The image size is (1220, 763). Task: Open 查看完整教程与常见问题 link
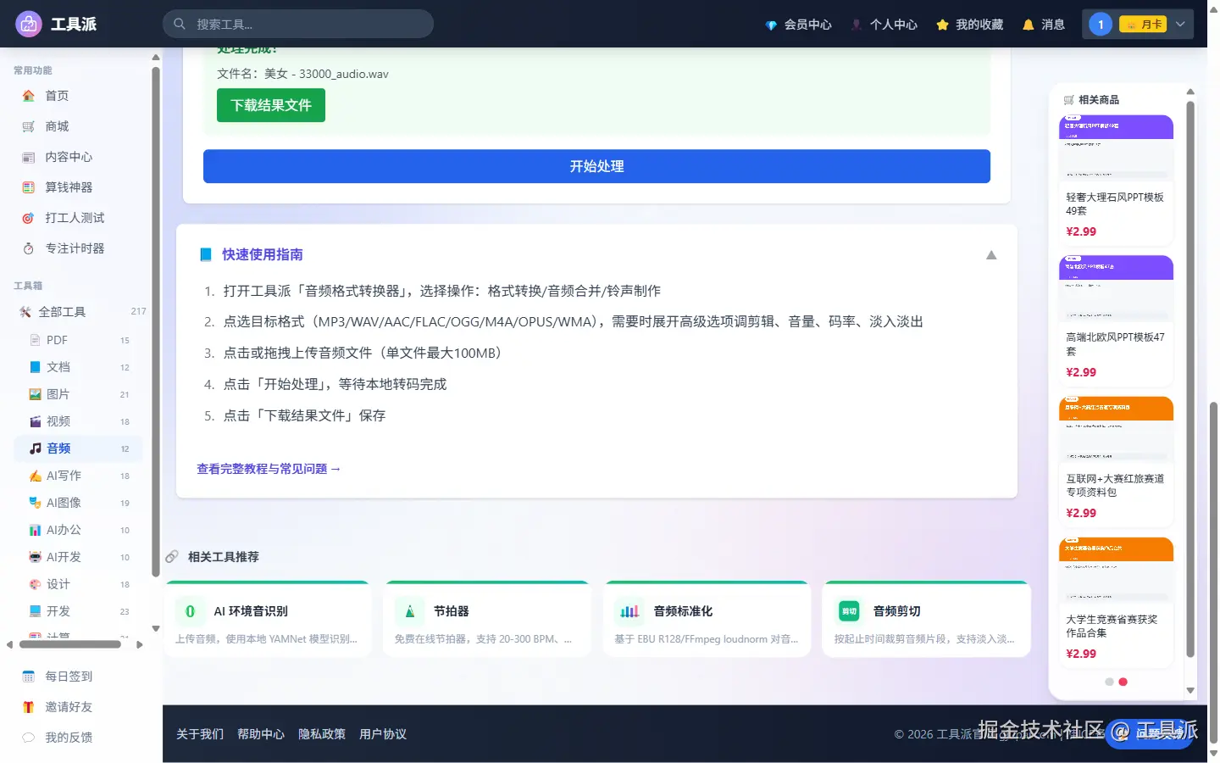click(269, 469)
